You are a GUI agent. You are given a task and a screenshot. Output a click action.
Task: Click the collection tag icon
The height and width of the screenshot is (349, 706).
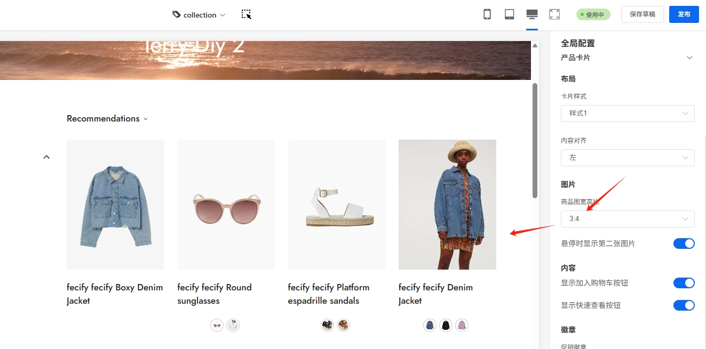pyautogui.click(x=177, y=14)
